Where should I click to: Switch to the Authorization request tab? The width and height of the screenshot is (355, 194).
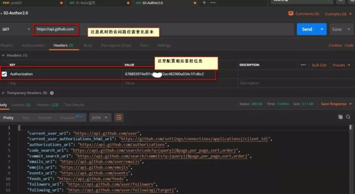(x=34, y=45)
